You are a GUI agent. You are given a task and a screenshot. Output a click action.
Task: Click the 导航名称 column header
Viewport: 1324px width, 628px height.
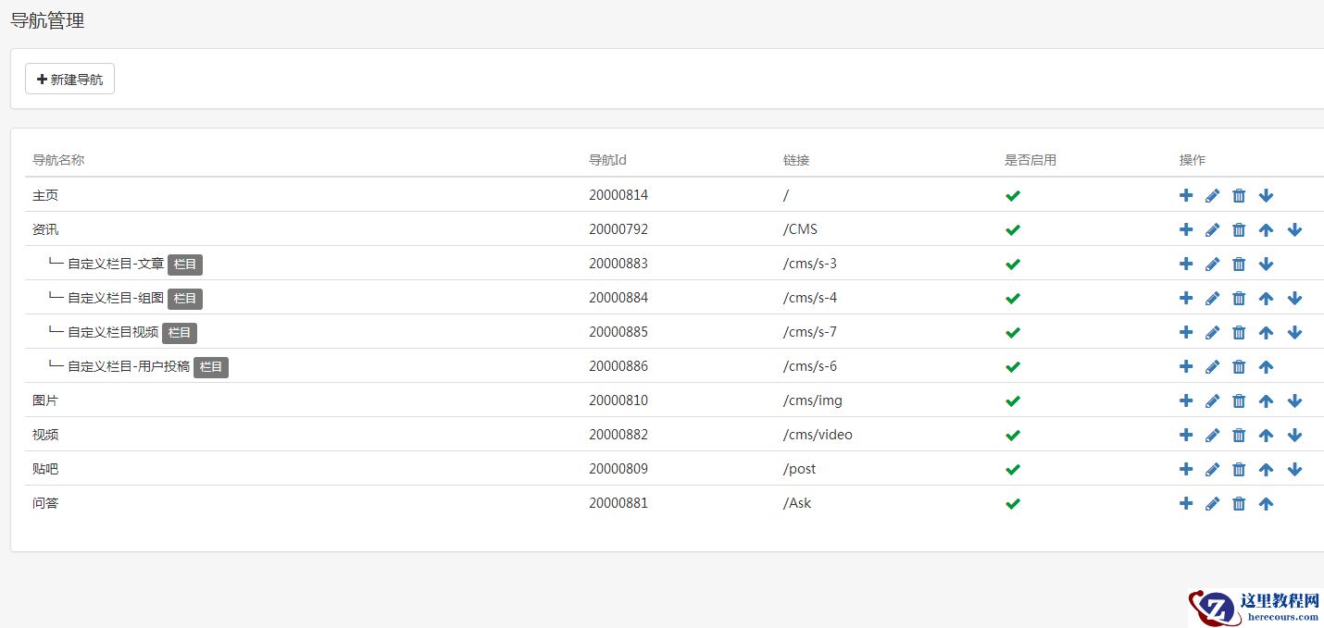coord(58,160)
